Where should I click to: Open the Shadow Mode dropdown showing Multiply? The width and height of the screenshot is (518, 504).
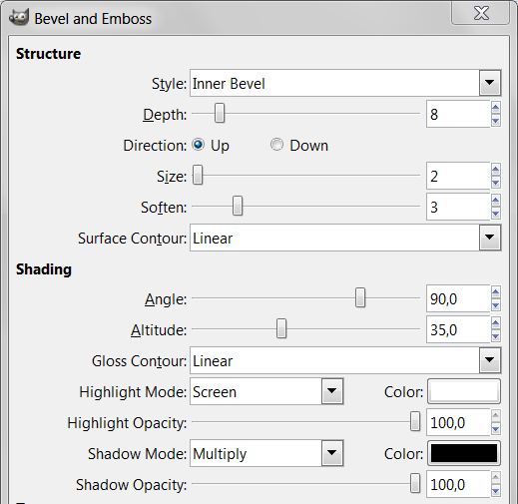click(266, 453)
